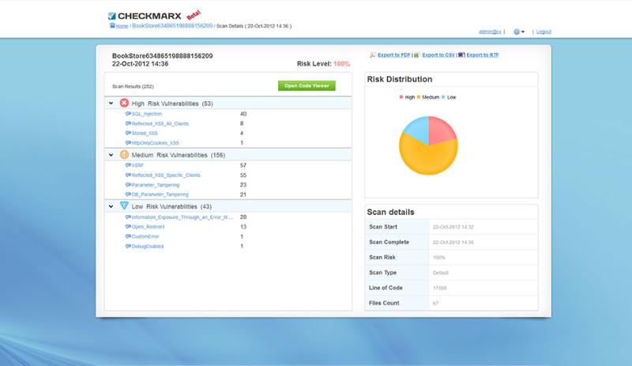Open the XSRF results
Viewport: 632px width, 366px height.
point(137,165)
